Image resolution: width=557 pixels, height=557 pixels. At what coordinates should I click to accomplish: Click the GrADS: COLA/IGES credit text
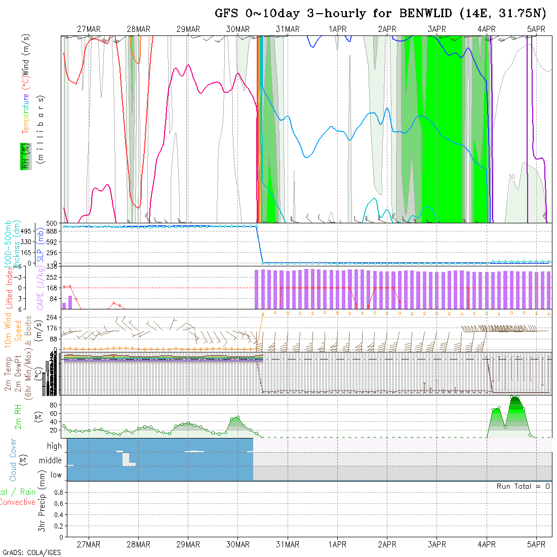coord(31,552)
